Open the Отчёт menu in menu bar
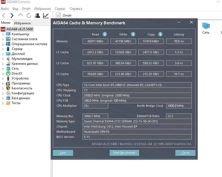 [26, 9]
